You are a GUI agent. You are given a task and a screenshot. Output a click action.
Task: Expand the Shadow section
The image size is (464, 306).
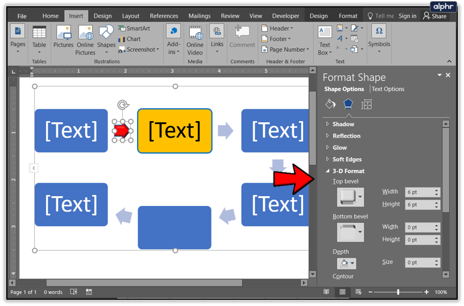point(343,124)
